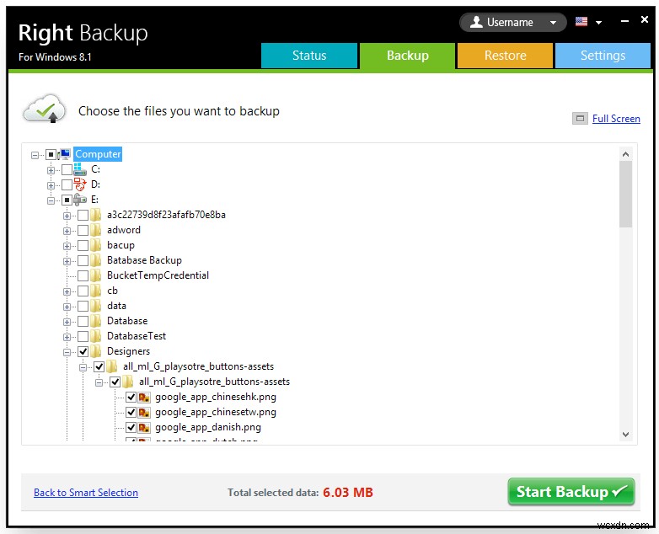659x534 pixels.
Task: Click the C: drive icon
Action: tap(80, 169)
